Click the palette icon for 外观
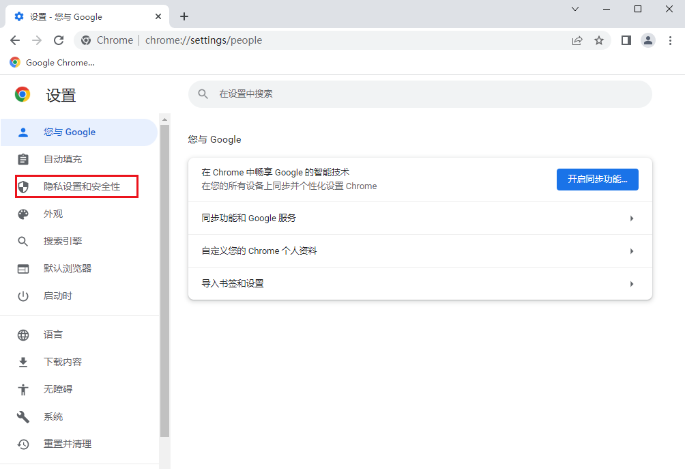The width and height of the screenshot is (685, 469). (23, 214)
